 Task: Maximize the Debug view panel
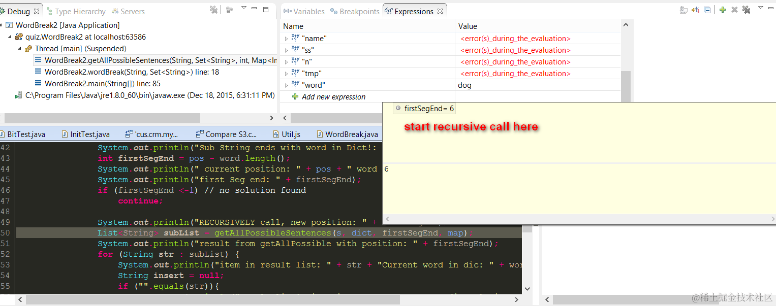point(266,9)
